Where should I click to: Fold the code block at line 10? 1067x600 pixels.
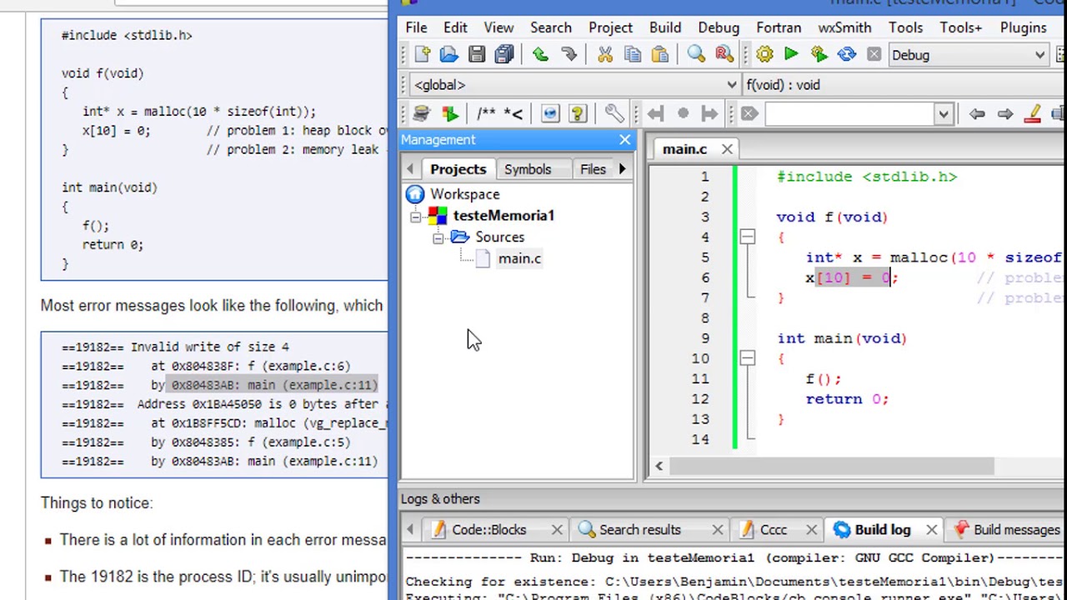[x=747, y=358]
